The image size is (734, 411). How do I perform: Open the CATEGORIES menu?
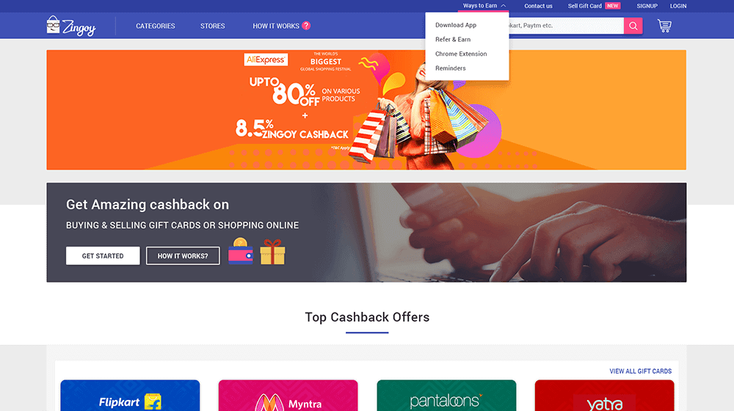pos(156,26)
